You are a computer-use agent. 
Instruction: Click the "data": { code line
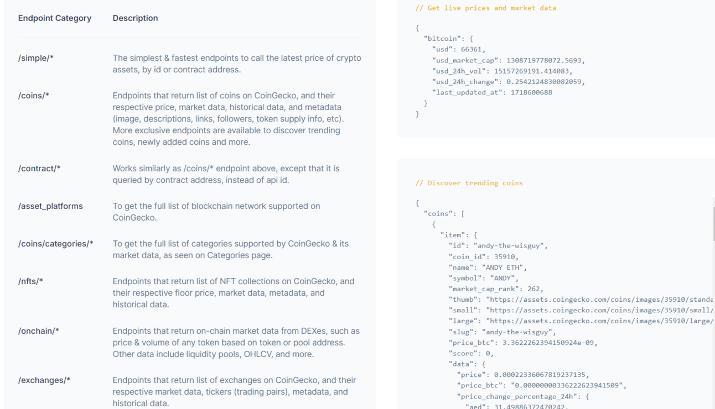[467, 364]
